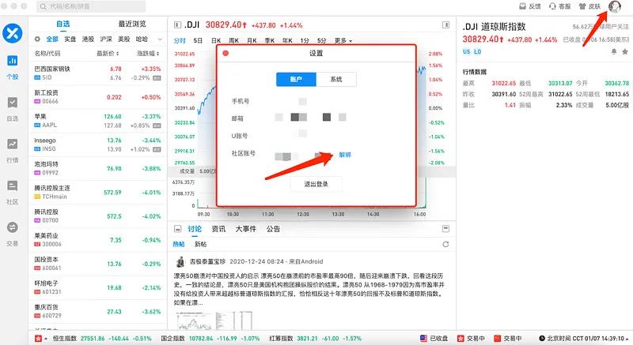This screenshot has width=633, height=345.
Task: Select 巴西国家钢铁 SID row
Action: (97, 73)
